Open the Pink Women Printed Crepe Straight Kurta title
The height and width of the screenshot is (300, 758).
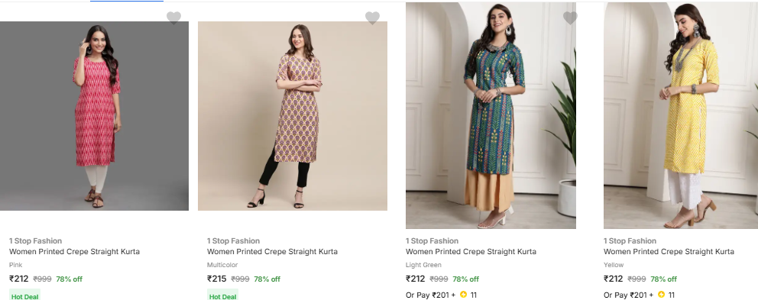point(74,252)
